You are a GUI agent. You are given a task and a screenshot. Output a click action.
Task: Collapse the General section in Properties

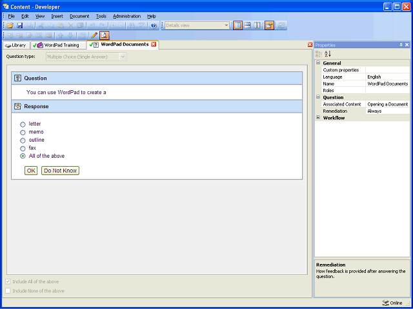pos(318,63)
